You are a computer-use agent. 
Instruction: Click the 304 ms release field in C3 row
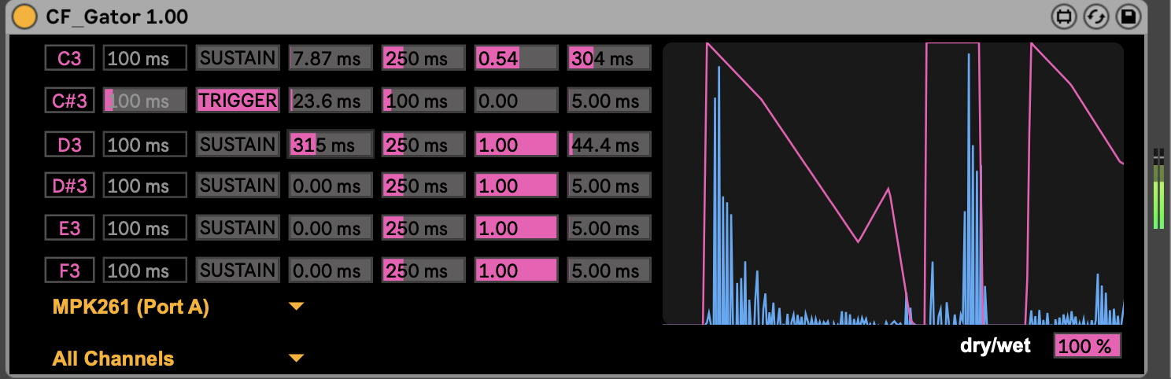(x=608, y=58)
